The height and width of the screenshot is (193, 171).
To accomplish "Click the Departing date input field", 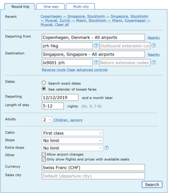I will (60, 98).
